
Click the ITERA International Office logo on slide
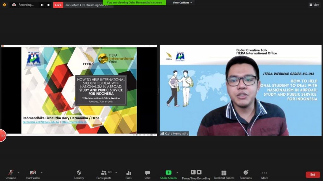coord(116,59)
